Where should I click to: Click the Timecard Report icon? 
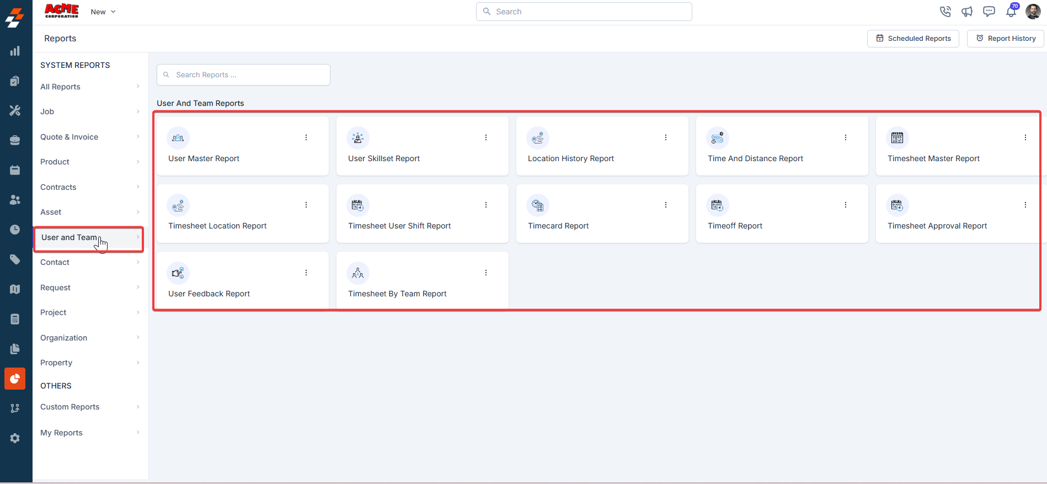[x=538, y=205]
